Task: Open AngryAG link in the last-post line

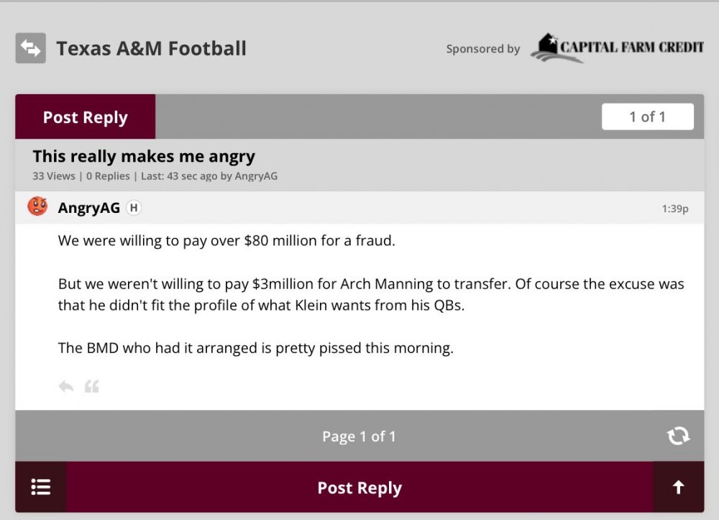Action: [x=256, y=176]
